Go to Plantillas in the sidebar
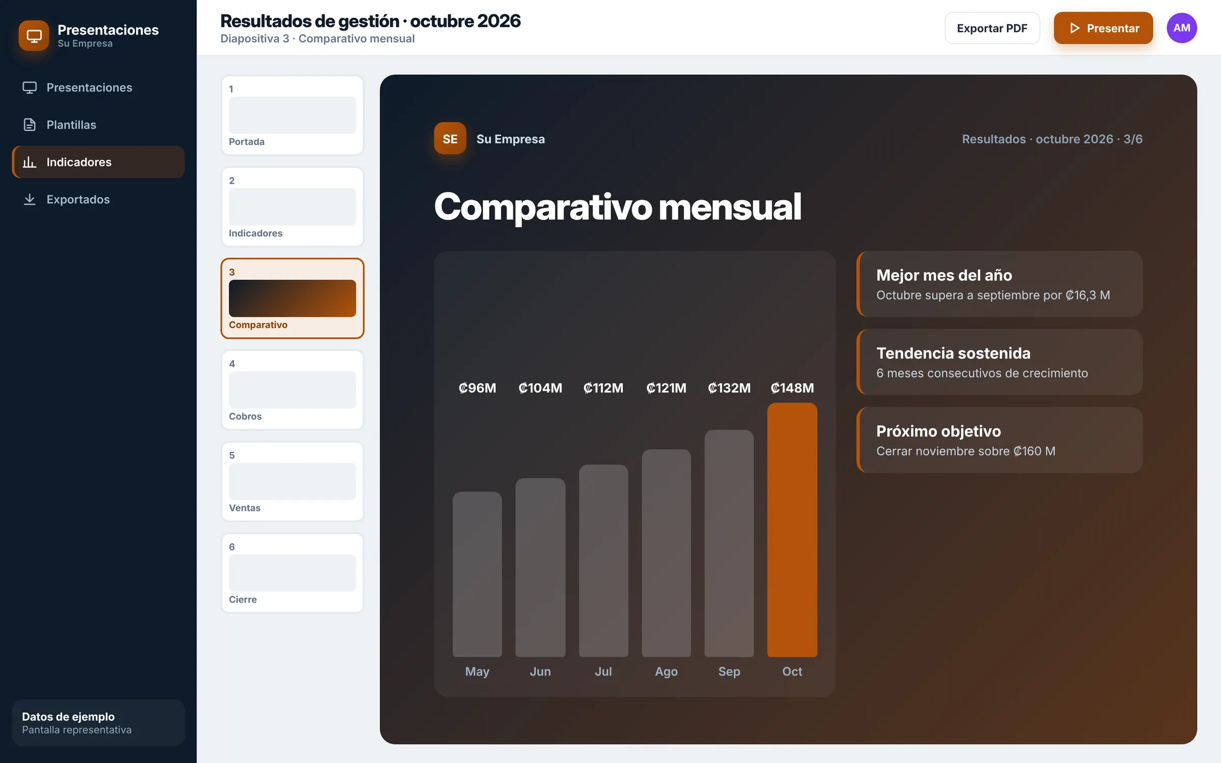Image resolution: width=1221 pixels, height=763 pixels. point(98,125)
